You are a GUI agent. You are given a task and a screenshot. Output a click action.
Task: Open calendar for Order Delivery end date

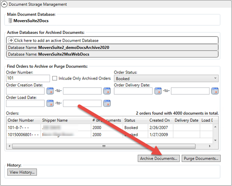point(215,91)
